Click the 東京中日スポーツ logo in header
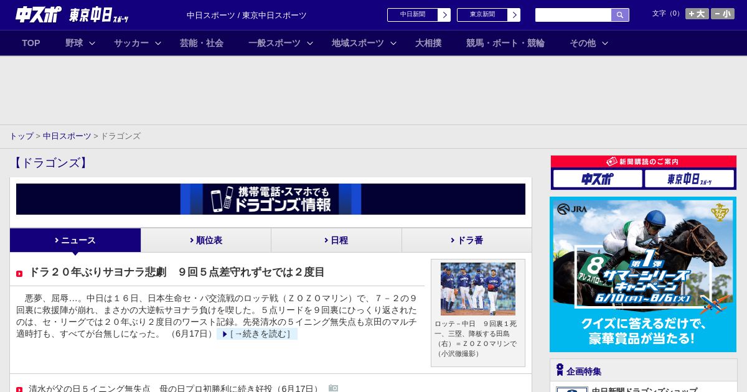This screenshot has height=392, width=747. 99,15
